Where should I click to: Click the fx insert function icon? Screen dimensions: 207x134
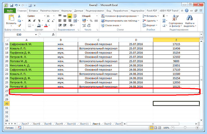pos(53,34)
